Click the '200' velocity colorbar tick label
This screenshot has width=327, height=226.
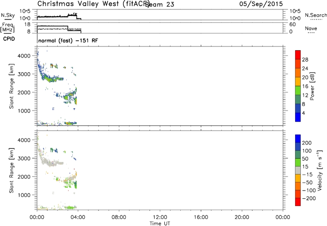[x=307, y=143]
